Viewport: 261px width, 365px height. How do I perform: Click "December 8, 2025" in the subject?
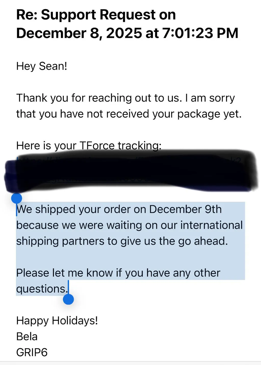79,33
